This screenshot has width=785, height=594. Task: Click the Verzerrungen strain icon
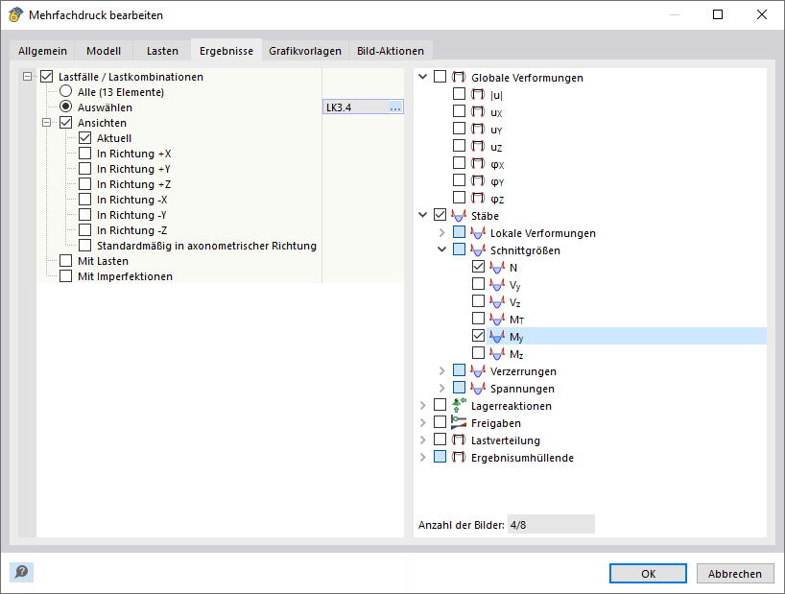tap(478, 370)
